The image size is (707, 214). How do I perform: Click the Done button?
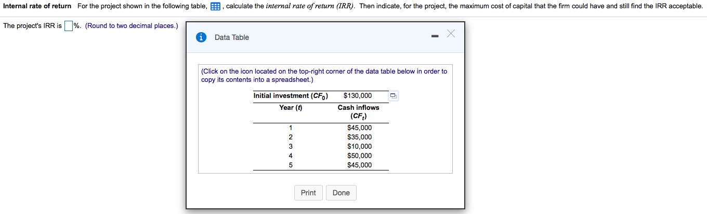coord(341,193)
